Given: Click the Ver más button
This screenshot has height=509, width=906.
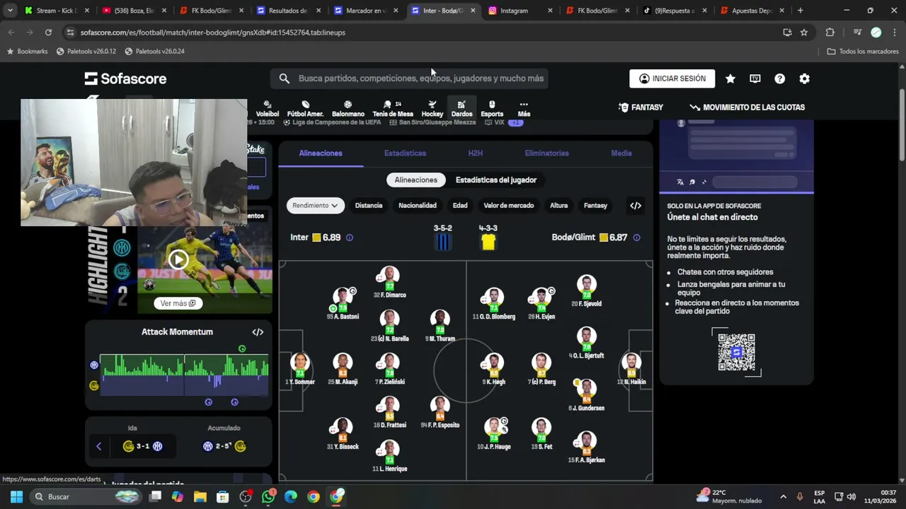Looking at the screenshot, I should point(178,303).
